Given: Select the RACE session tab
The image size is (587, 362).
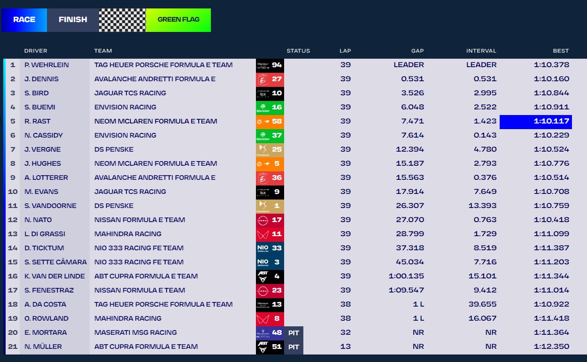Looking at the screenshot, I should (24, 20).
